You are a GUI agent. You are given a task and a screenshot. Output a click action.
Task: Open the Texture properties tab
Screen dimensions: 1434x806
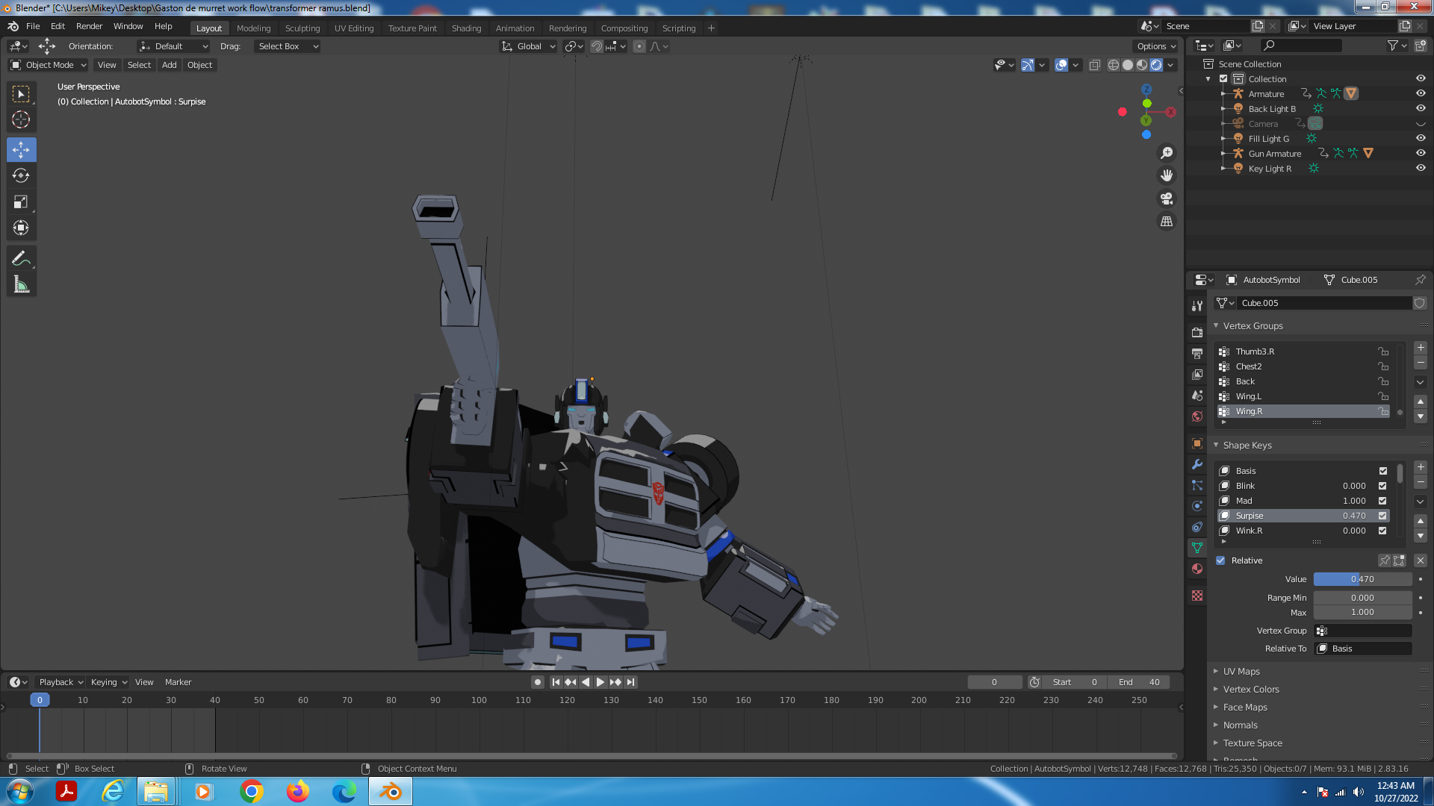coord(1197,596)
